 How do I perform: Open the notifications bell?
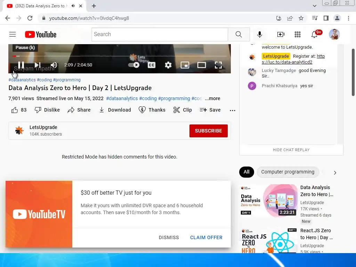tap(314, 34)
